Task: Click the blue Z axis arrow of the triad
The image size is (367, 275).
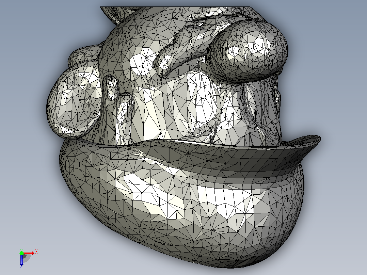Action: click(21, 260)
